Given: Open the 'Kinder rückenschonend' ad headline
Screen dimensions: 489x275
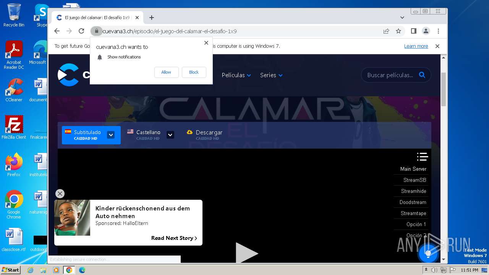Looking at the screenshot, I should (142, 212).
